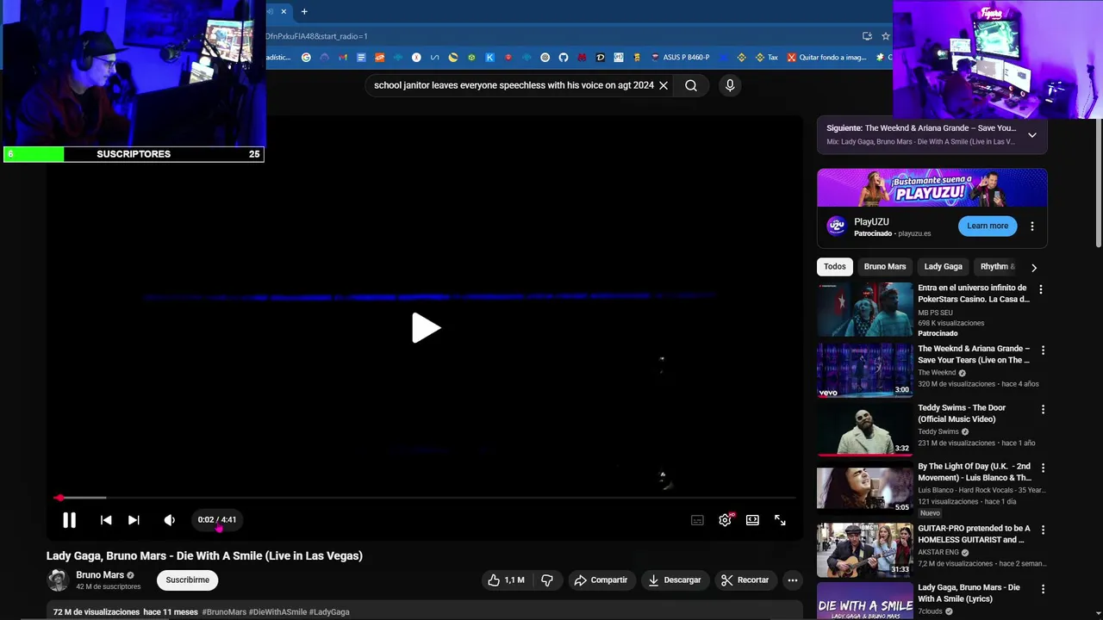Pause the video with the pause button

click(x=69, y=520)
